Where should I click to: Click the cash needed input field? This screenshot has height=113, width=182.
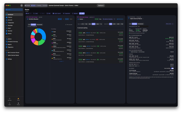pos(143,26)
